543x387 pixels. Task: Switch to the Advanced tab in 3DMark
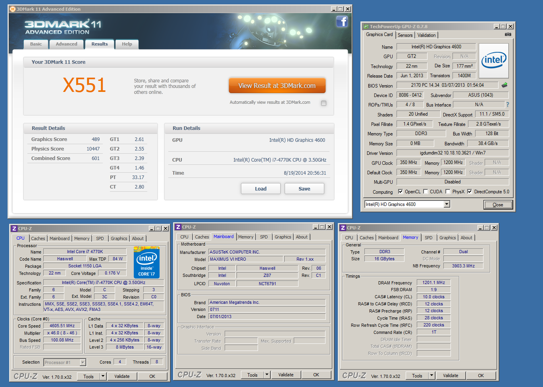pyautogui.click(x=66, y=44)
